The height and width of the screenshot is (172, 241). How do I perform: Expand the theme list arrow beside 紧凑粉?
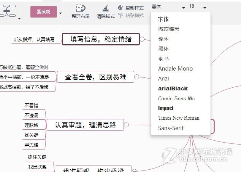tap(60, 13)
